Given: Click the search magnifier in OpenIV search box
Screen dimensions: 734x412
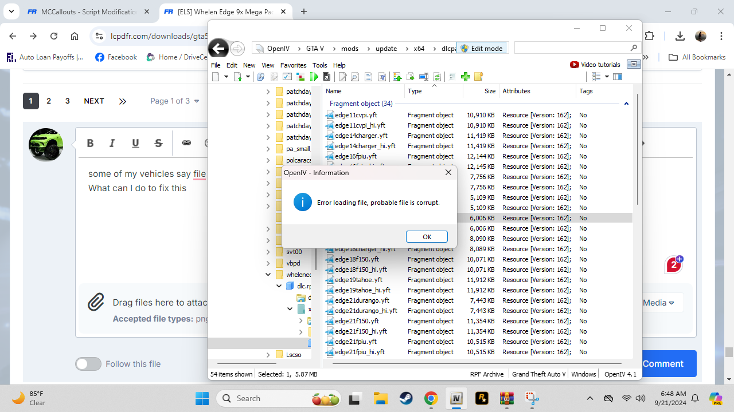Looking at the screenshot, I should coord(634,48).
